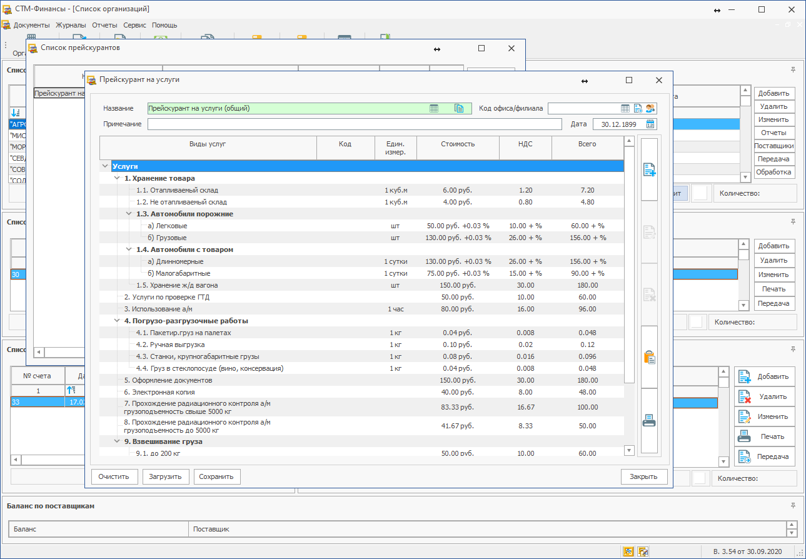Image resolution: width=806 pixels, height=559 pixels.
Task: Collapse the 1. Хранение товара group
Action: click(117, 178)
